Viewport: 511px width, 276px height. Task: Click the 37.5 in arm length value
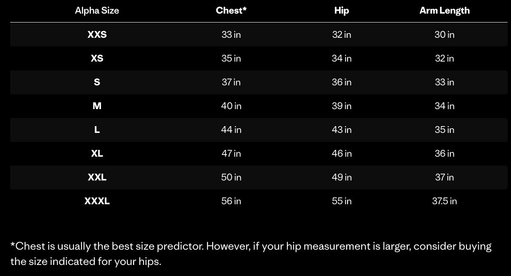pos(444,201)
